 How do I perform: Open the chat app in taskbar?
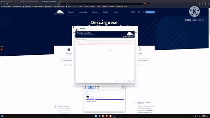tap(99, 116)
